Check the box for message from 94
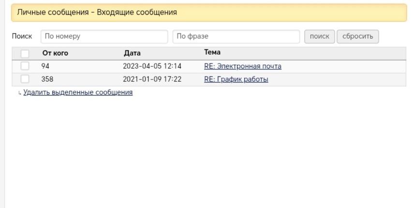413x208 pixels. [25, 66]
